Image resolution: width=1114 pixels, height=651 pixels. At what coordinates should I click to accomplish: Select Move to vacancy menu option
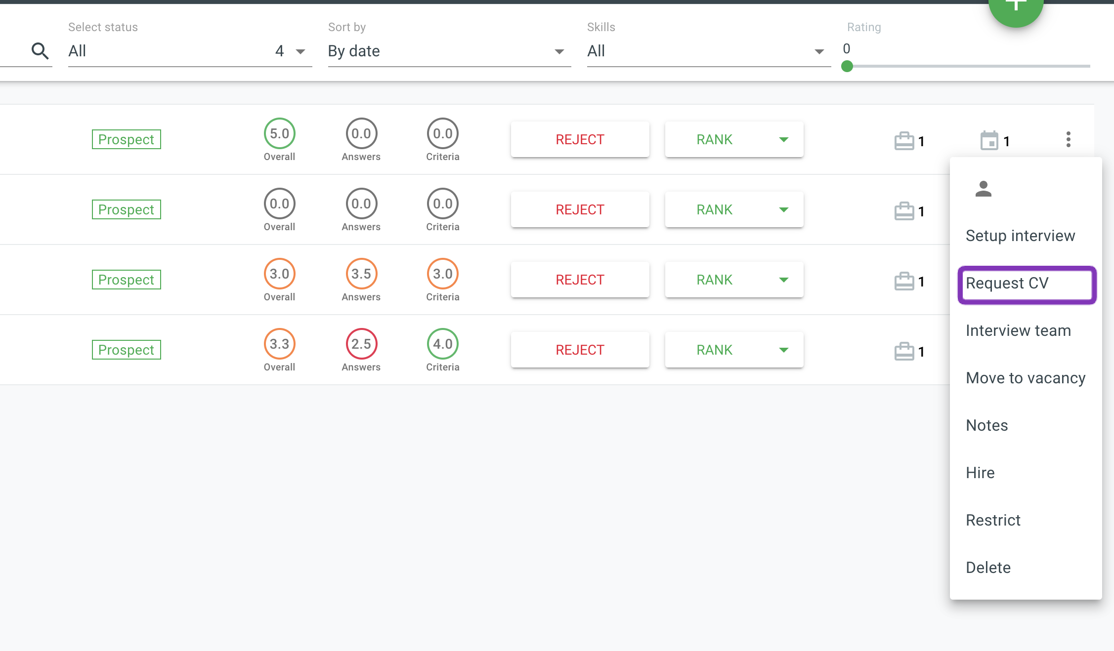click(x=1025, y=378)
